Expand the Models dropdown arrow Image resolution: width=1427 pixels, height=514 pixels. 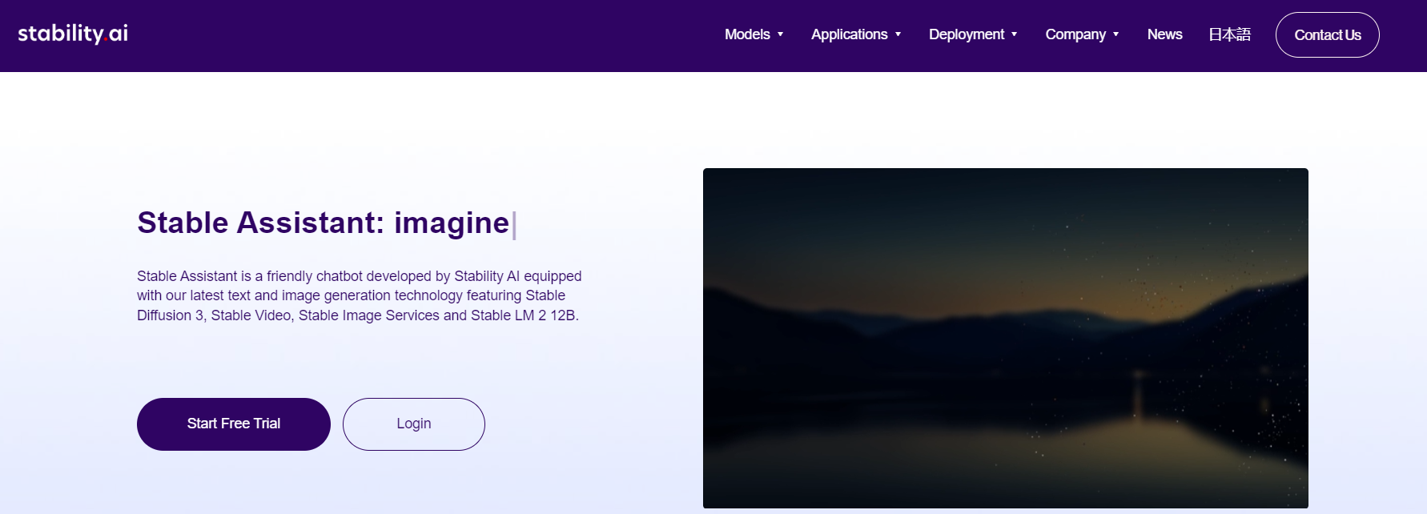point(780,34)
